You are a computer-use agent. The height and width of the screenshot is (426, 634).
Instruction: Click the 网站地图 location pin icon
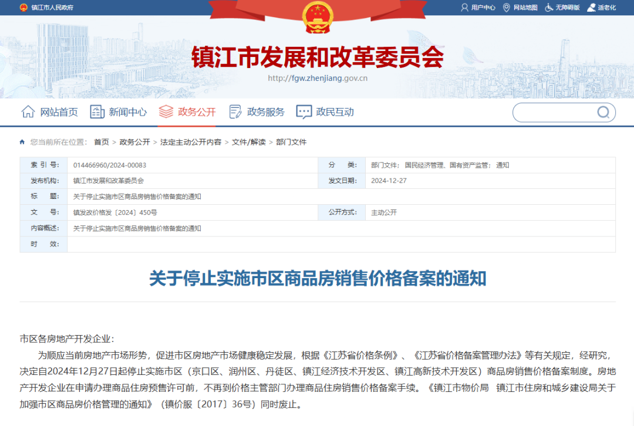(507, 8)
